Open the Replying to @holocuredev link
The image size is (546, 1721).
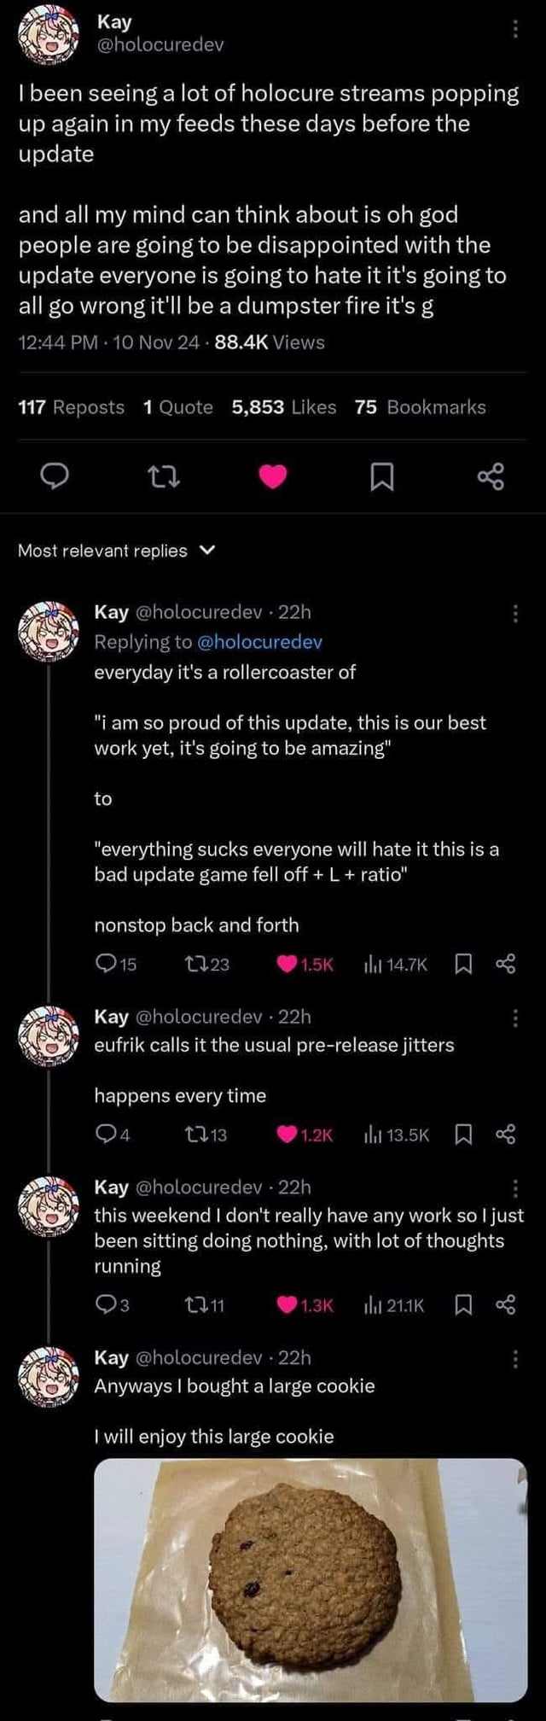[259, 642]
